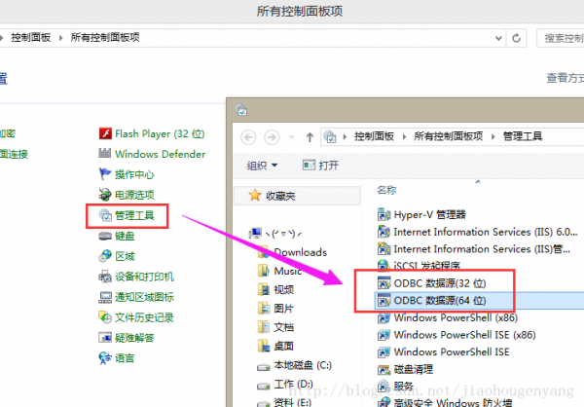Select the 服务 gear icon

pyautogui.click(x=384, y=386)
